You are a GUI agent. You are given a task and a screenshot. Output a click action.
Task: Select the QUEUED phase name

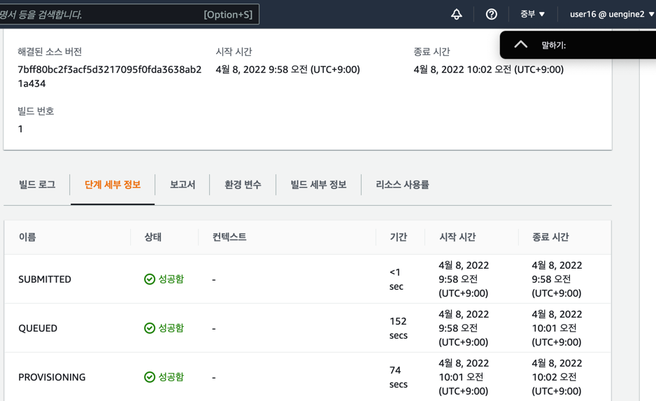point(38,328)
